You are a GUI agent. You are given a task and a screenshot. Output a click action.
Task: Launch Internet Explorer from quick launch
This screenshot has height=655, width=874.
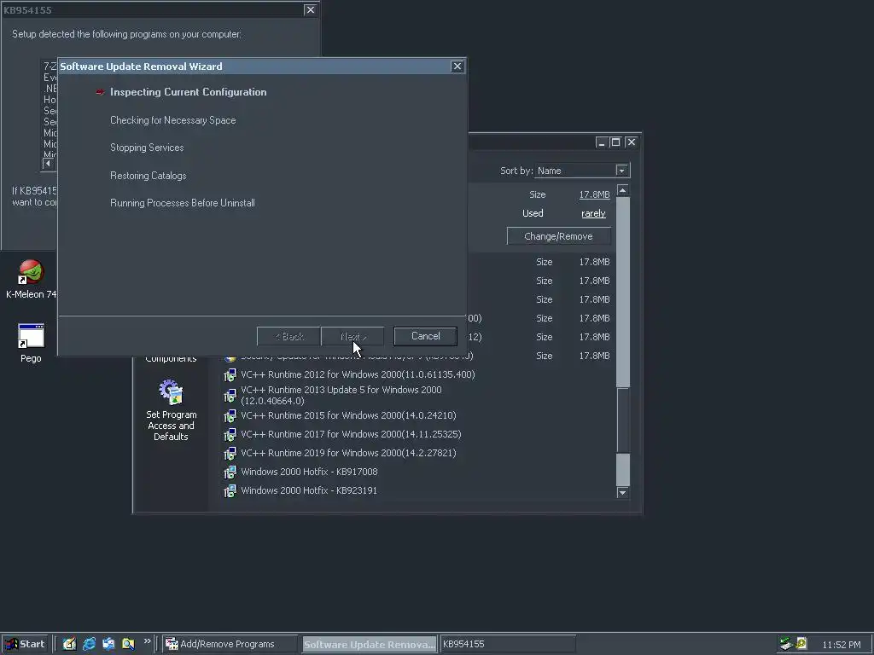tap(89, 644)
